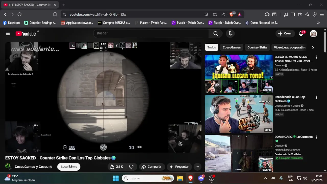
Task: Click the video player to pause
Action: [103, 97]
